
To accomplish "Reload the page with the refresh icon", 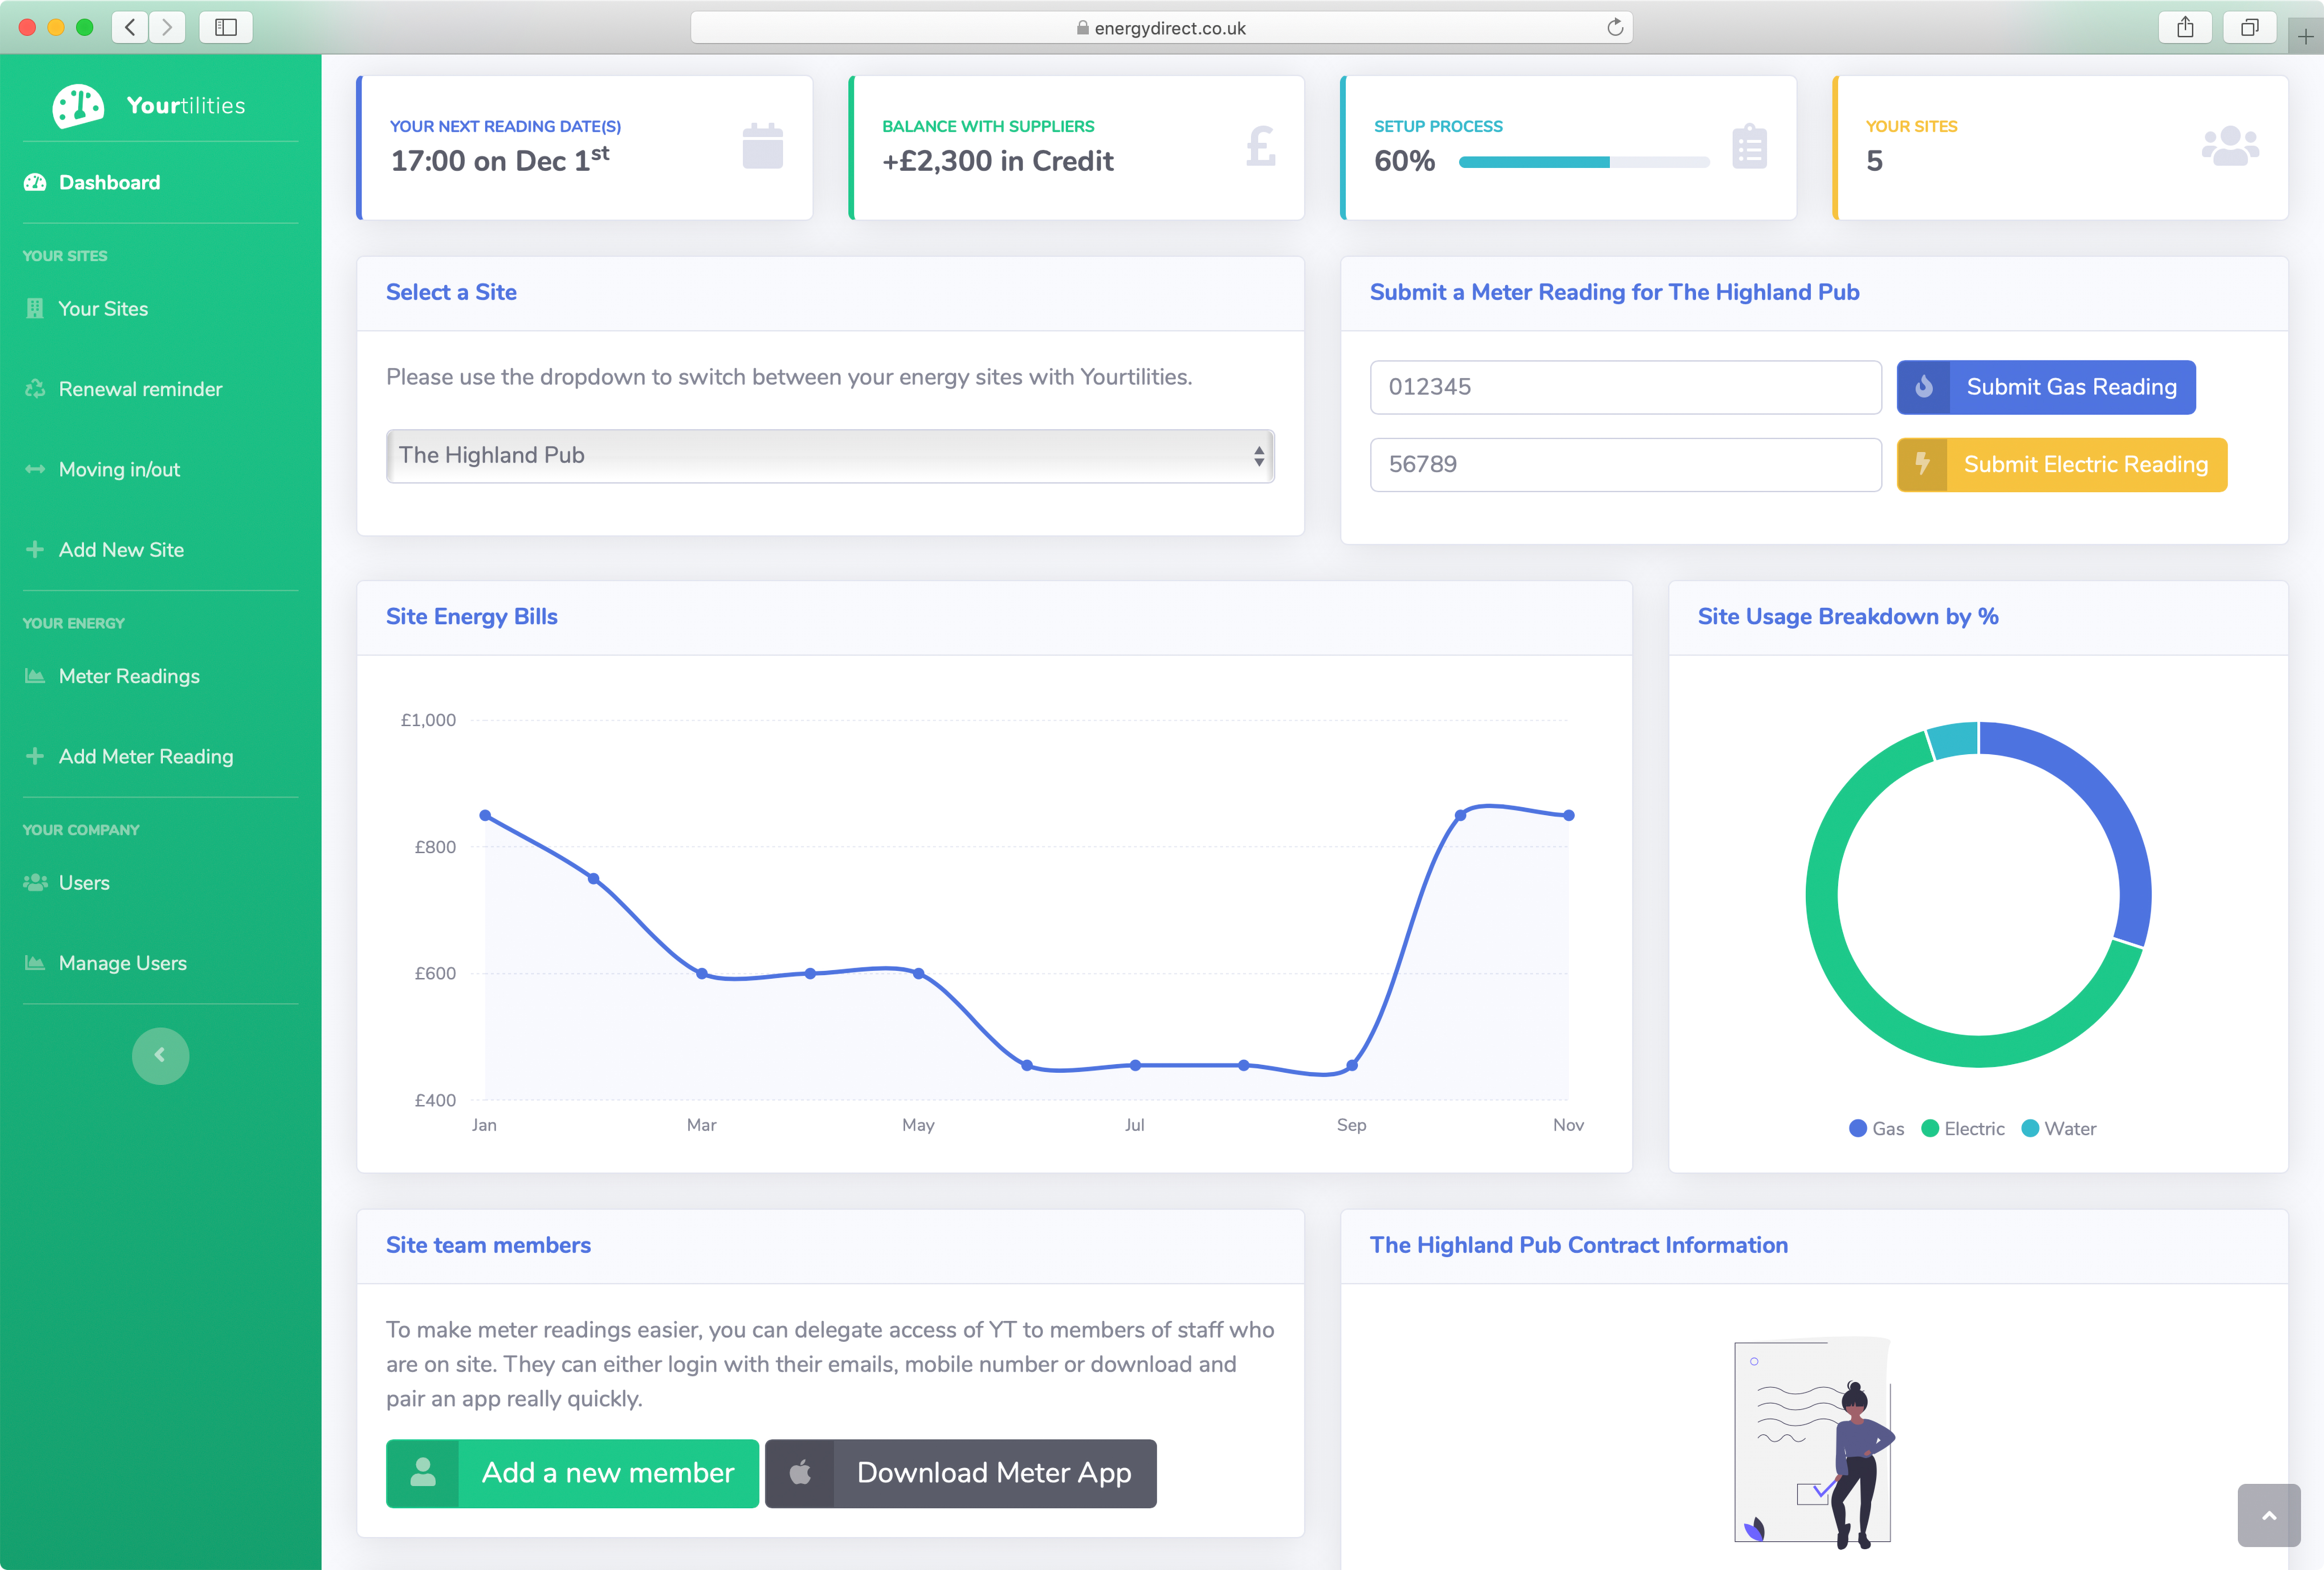I will click(x=1614, y=27).
